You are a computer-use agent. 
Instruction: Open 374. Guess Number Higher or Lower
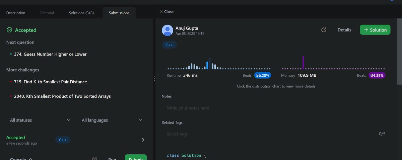point(50,54)
